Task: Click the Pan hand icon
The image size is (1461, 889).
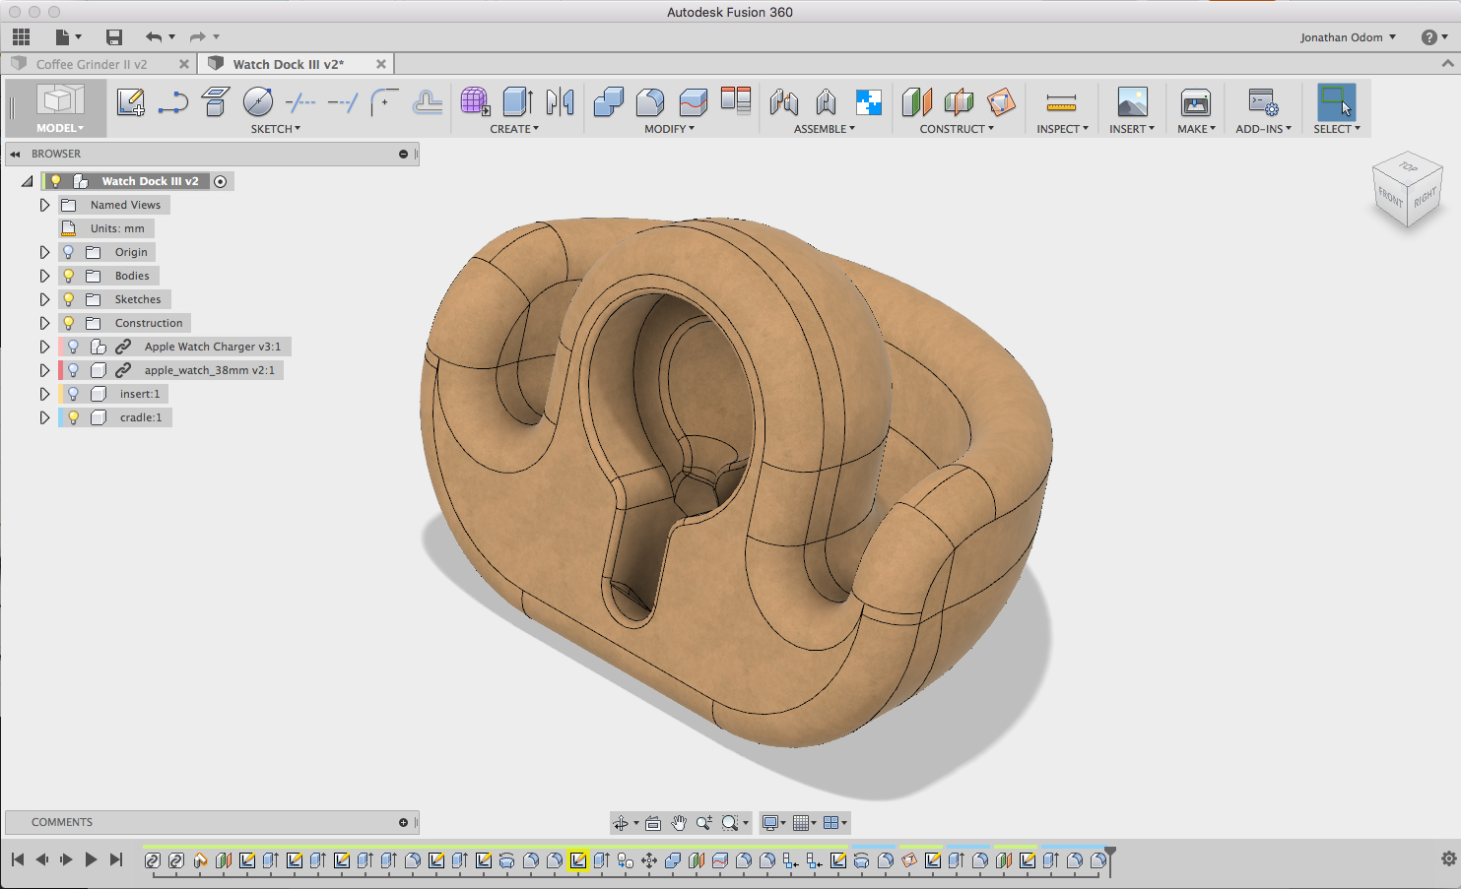Action: (x=679, y=823)
